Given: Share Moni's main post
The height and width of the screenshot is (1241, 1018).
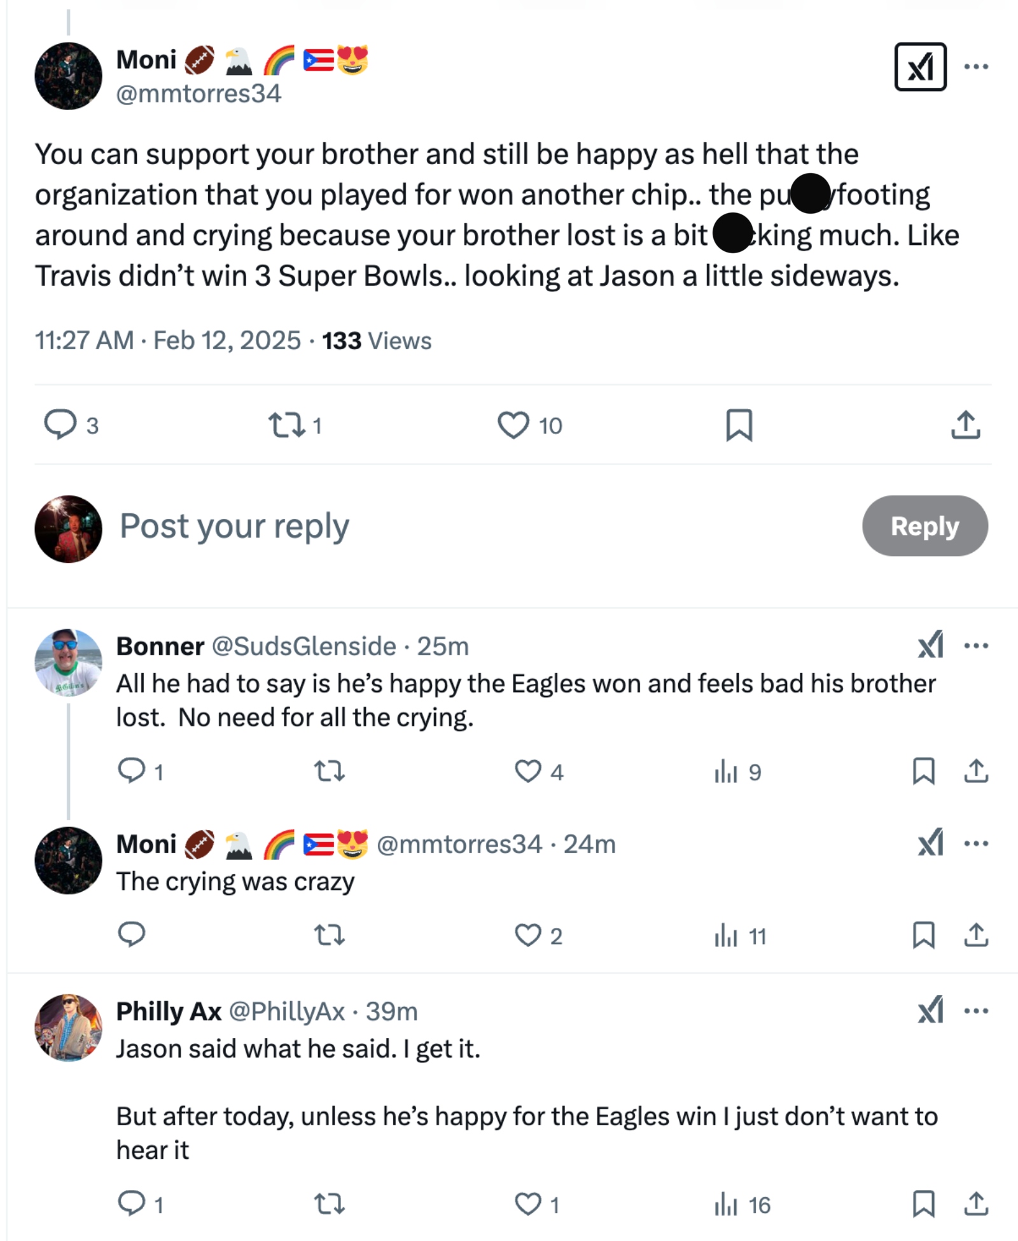Looking at the screenshot, I should click(x=965, y=425).
